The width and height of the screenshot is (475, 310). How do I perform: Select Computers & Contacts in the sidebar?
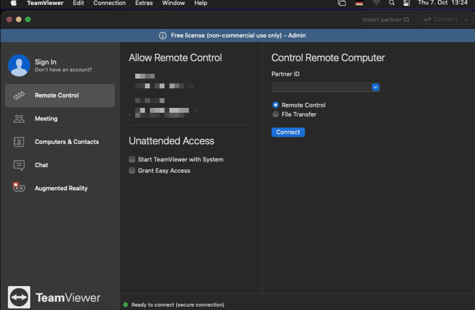pos(60,142)
